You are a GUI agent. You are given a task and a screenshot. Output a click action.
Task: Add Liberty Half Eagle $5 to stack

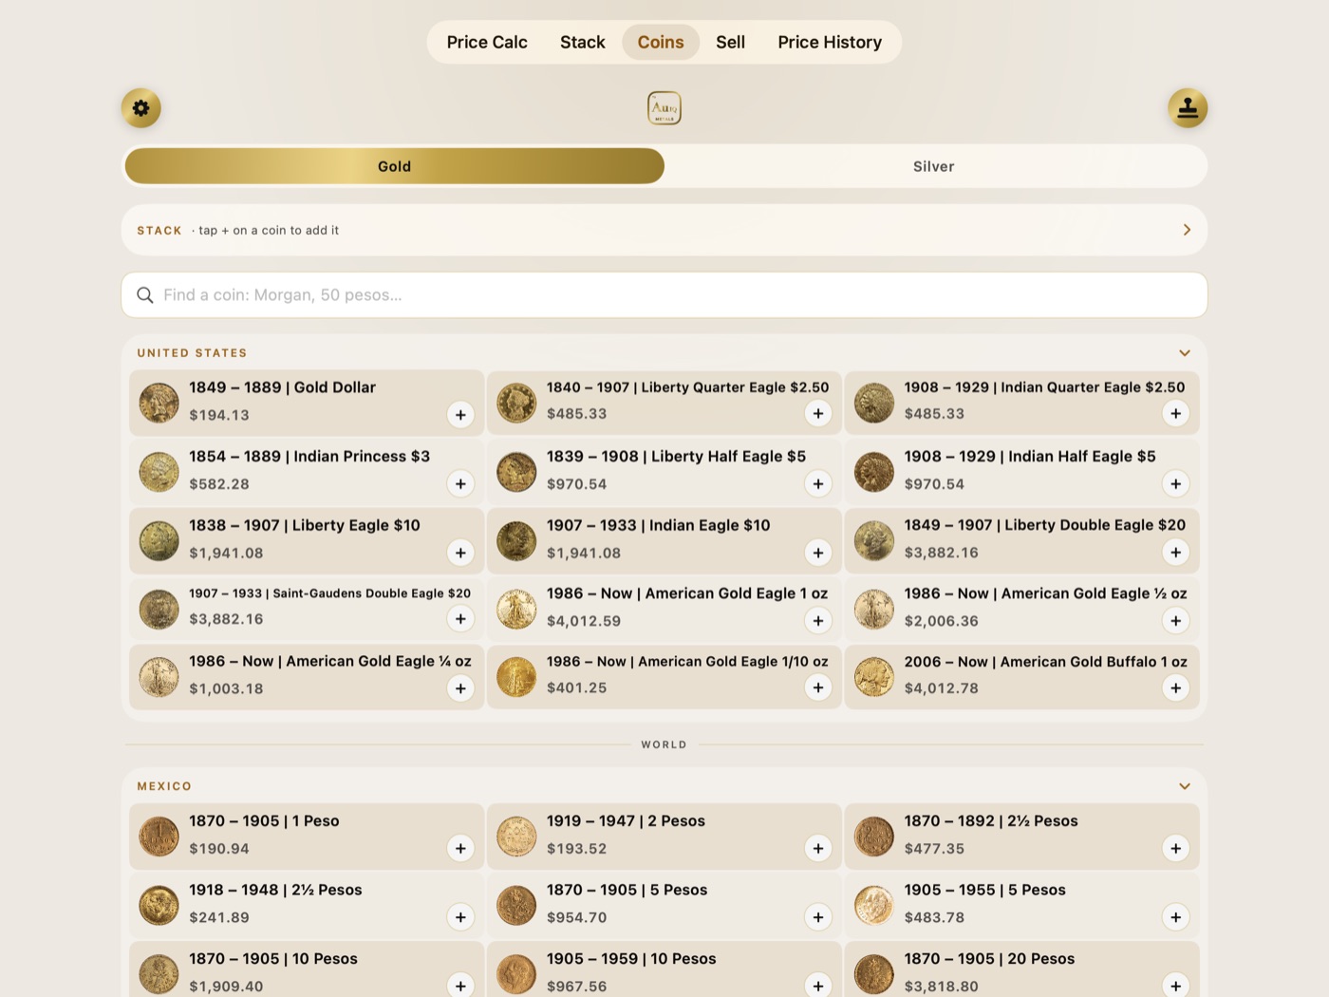(x=818, y=484)
